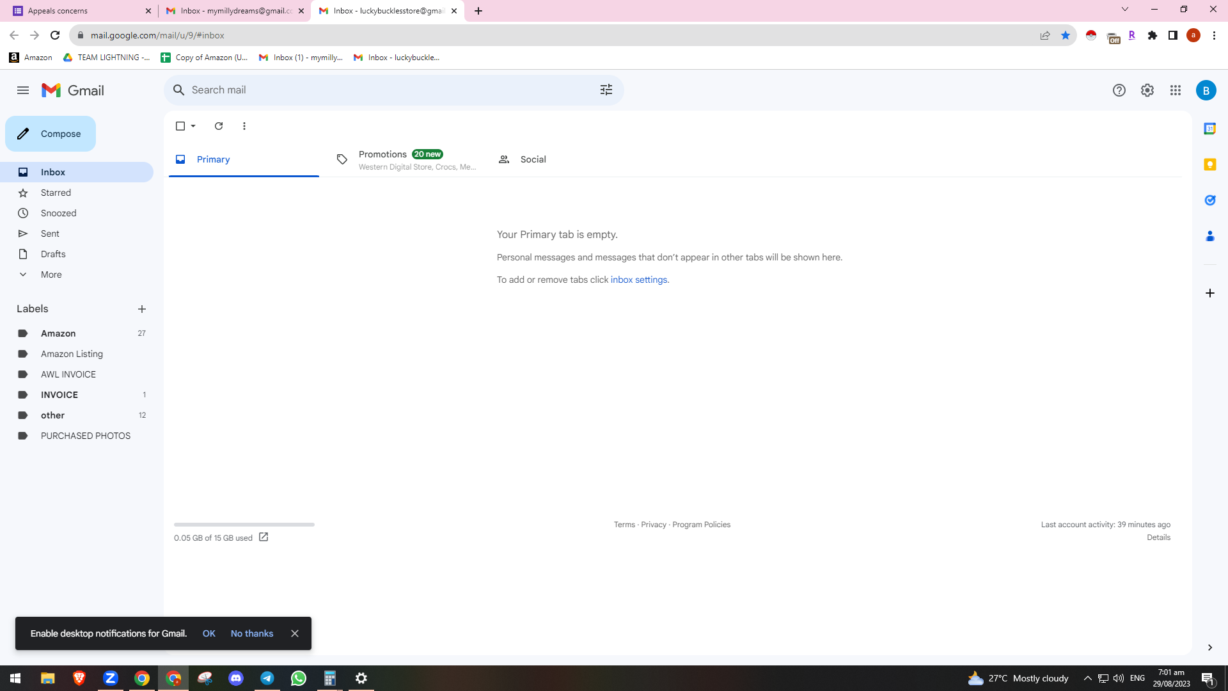Open Gmail Support help icon
The height and width of the screenshot is (691, 1228).
(x=1119, y=90)
